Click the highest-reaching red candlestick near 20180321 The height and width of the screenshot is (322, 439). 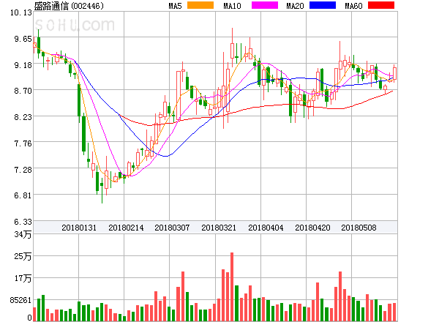232,48
